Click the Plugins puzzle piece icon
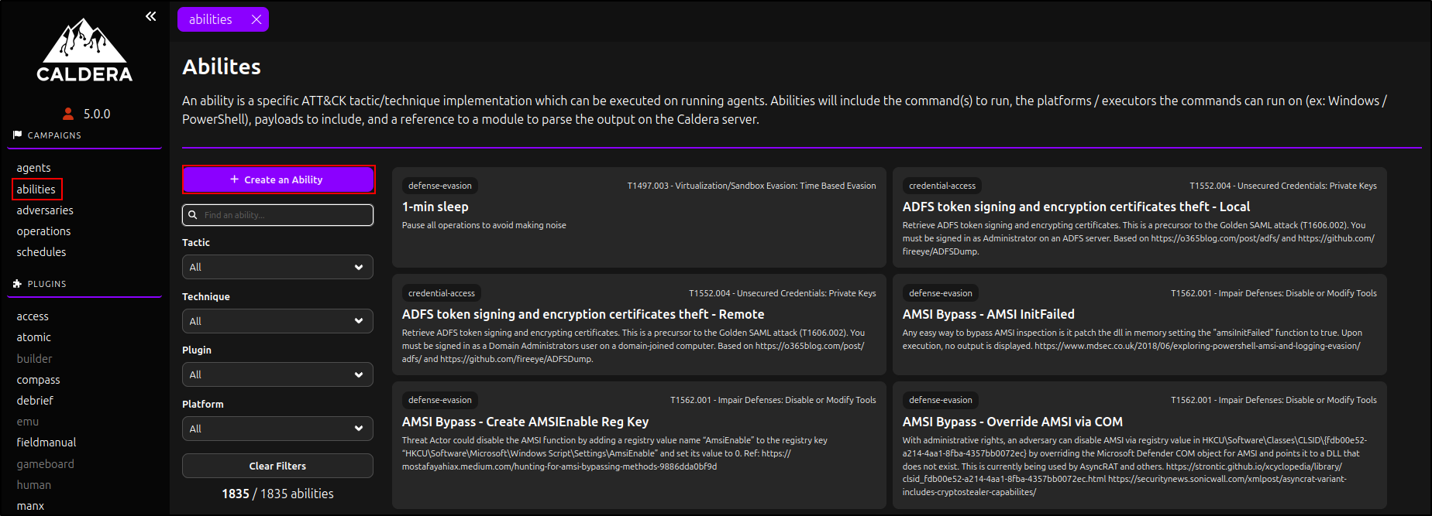The image size is (1432, 516). point(18,284)
